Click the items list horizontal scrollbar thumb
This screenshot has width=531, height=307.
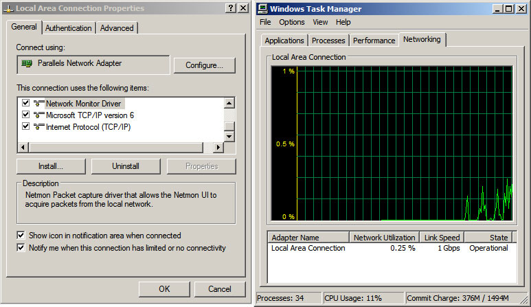coord(116,147)
